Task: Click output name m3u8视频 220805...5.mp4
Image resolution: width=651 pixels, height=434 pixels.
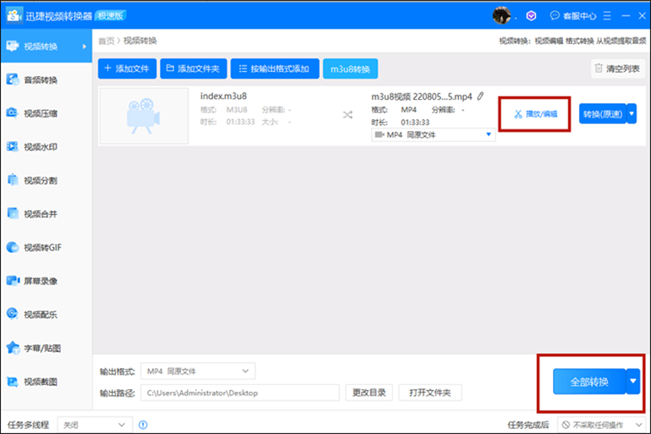Action: click(x=421, y=96)
